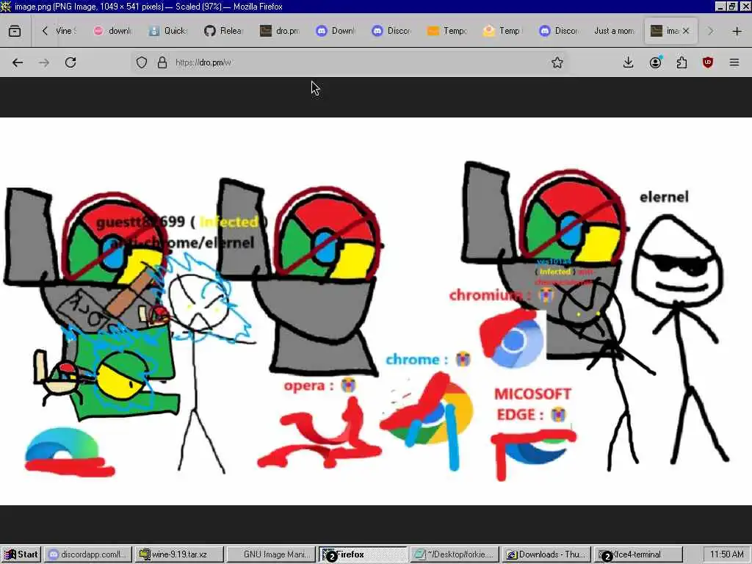Screen dimensions: 752x564
Task: Switch to wine-9.19.tar.xz taskbar window
Action: (x=179, y=554)
